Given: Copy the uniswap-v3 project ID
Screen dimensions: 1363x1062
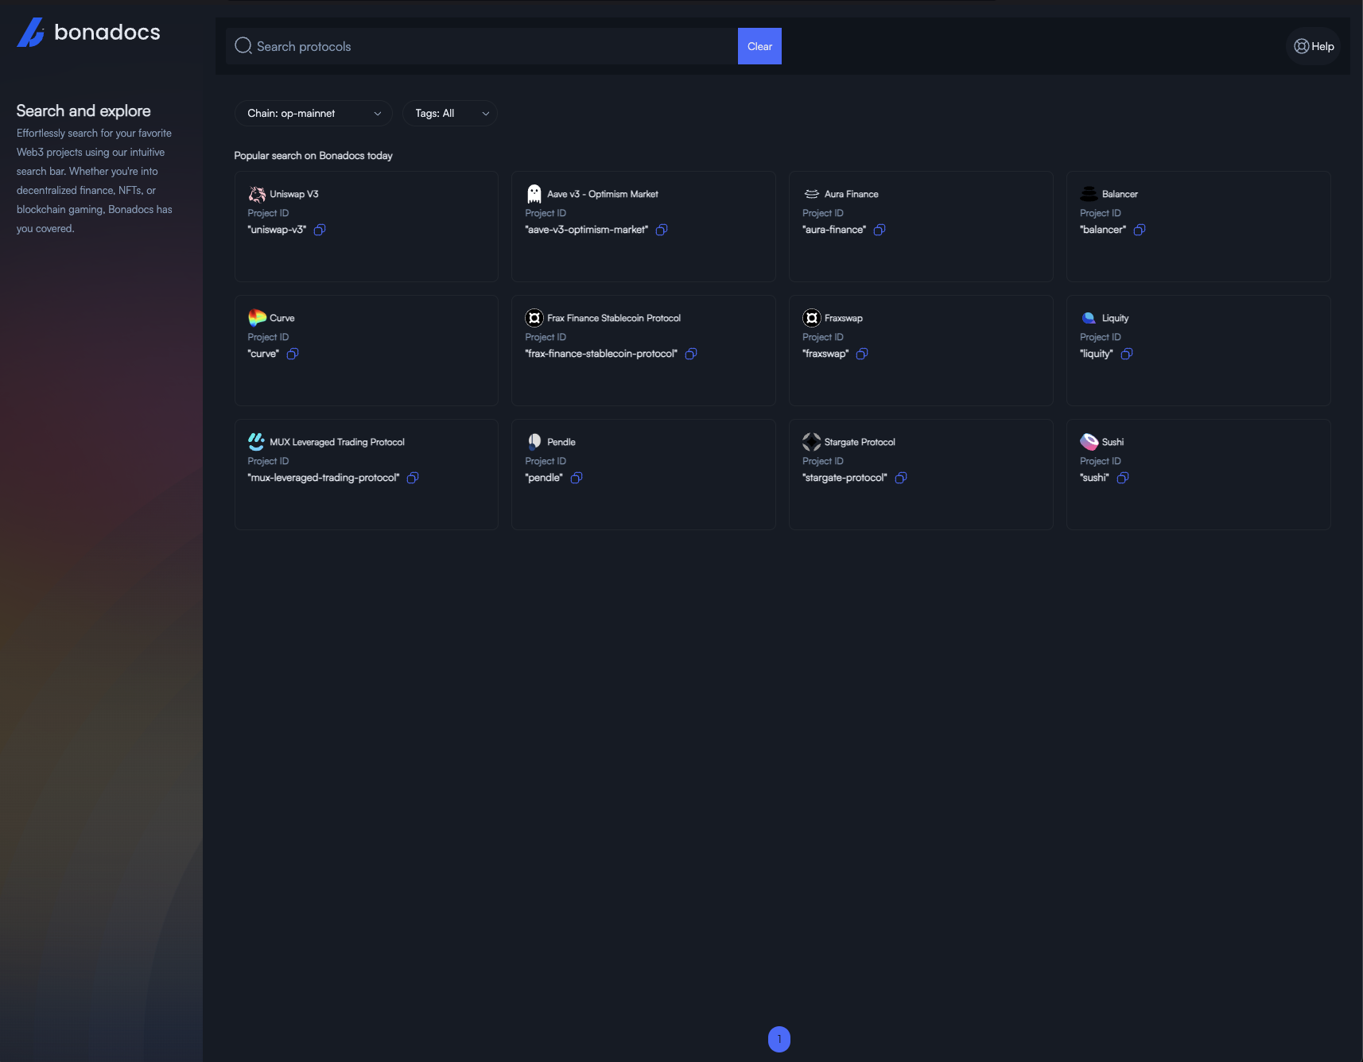Looking at the screenshot, I should [x=320, y=230].
